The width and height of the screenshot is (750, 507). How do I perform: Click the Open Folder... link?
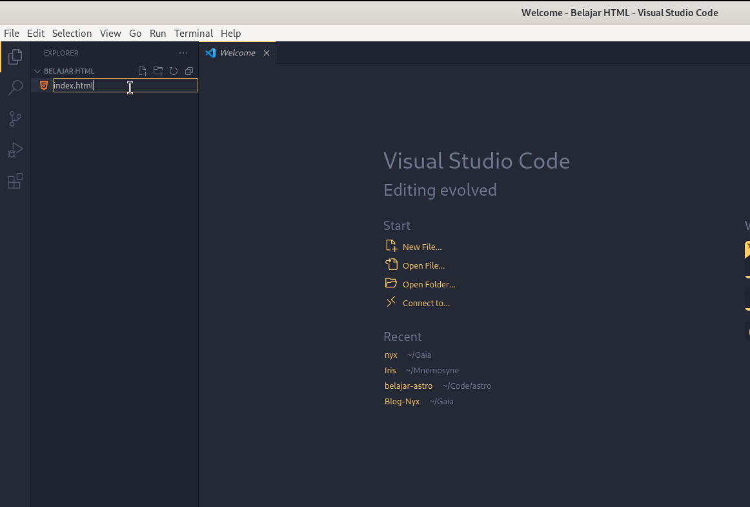coord(429,284)
